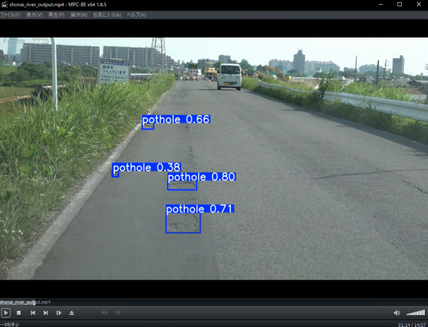Minimize the MPC-BE window
The height and width of the screenshot is (327, 428).
point(381,5)
